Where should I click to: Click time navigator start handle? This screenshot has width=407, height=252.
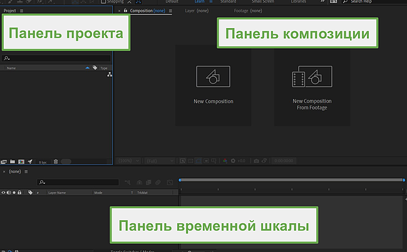[x=180, y=180]
